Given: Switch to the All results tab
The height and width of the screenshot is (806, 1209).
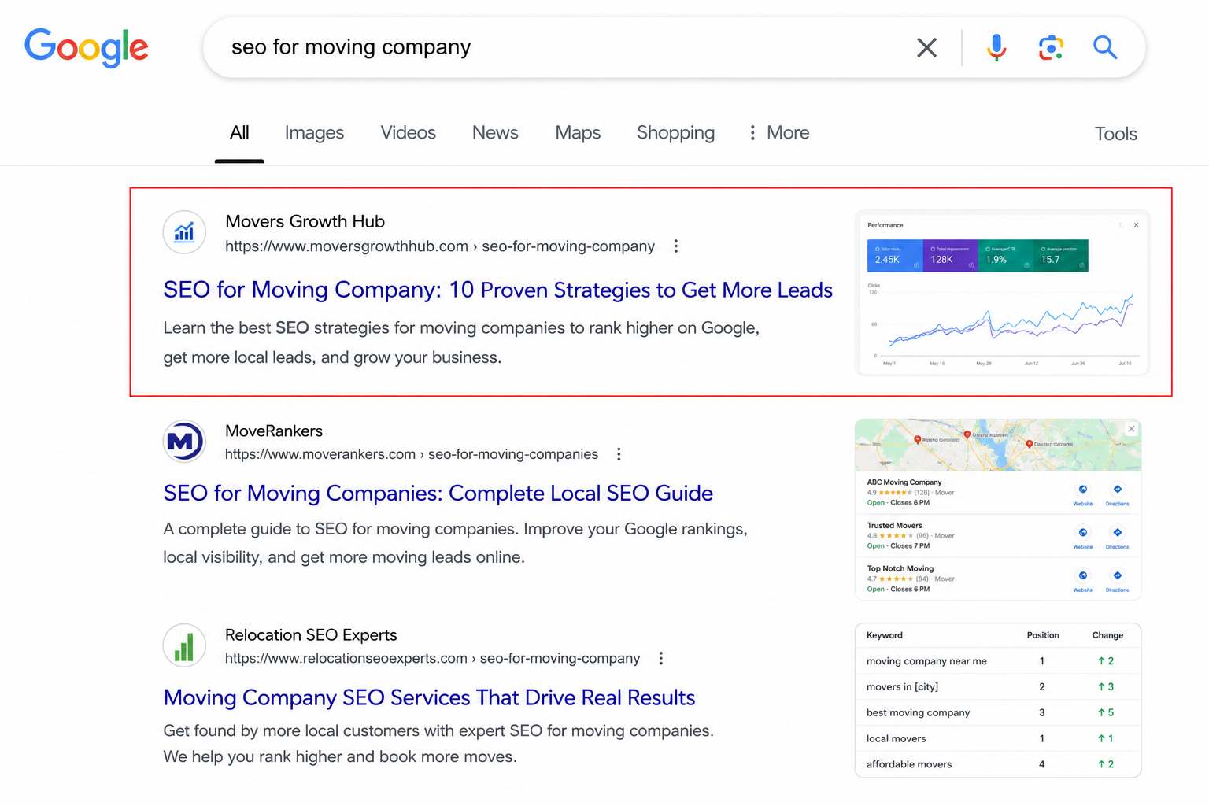Looking at the screenshot, I should pyautogui.click(x=239, y=133).
